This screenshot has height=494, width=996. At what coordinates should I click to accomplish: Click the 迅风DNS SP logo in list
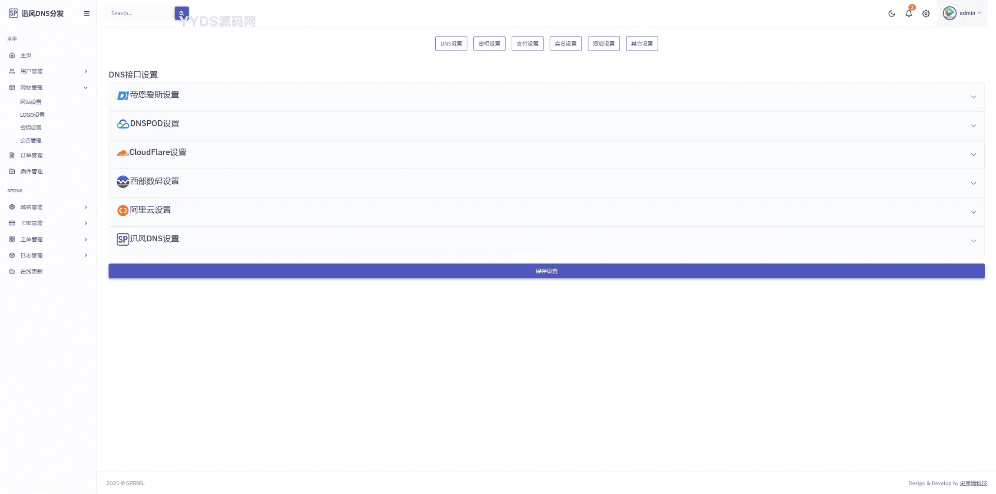pyautogui.click(x=123, y=239)
